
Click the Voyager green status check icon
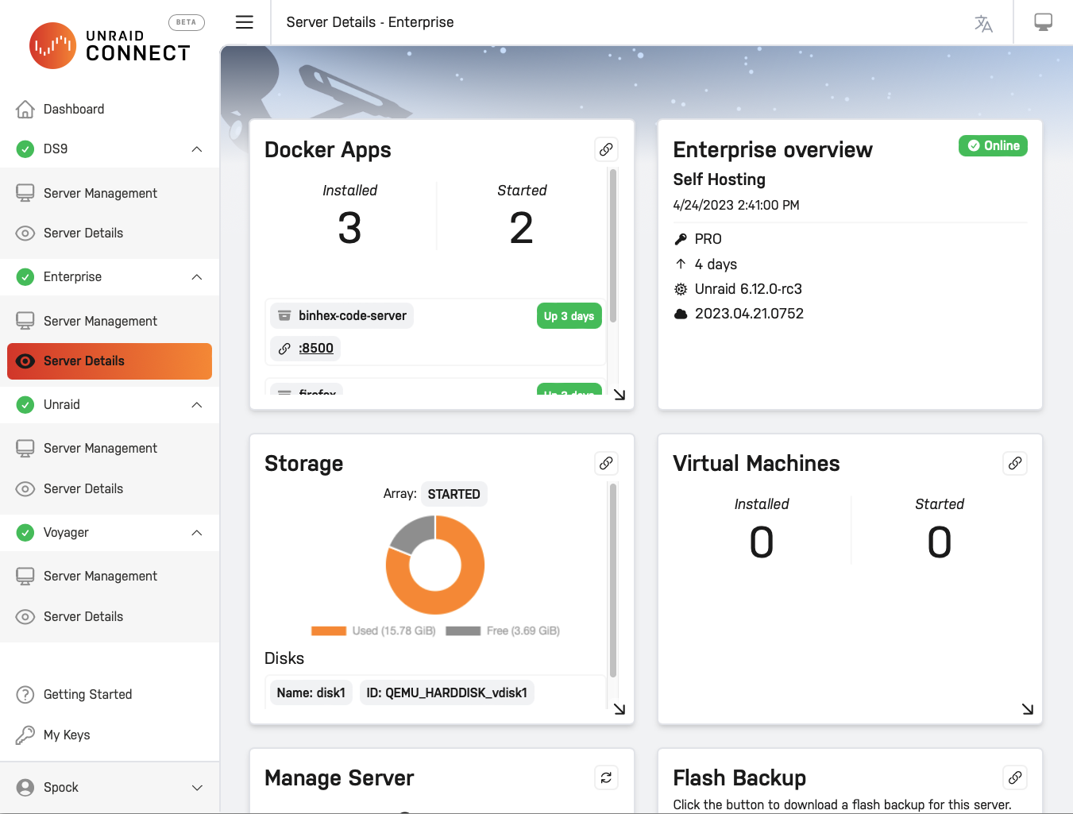25,532
